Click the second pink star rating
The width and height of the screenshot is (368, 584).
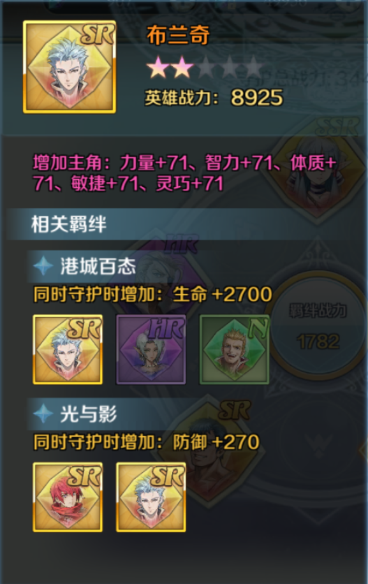coord(182,68)
